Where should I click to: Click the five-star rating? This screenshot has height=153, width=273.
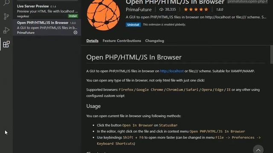pyautogui.click(x=196, y=9)
